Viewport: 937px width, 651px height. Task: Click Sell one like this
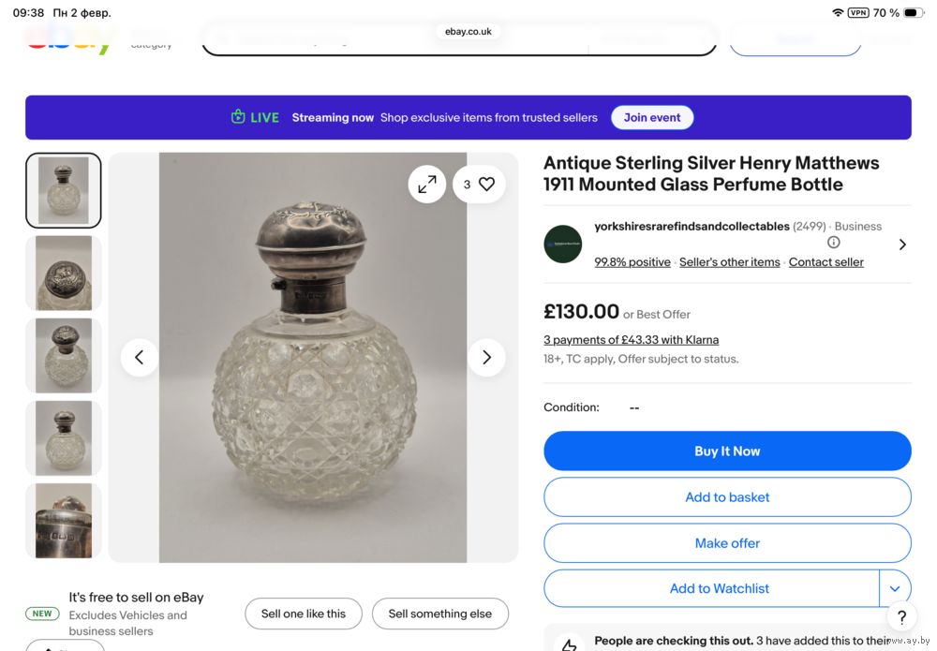pos(304,614)
